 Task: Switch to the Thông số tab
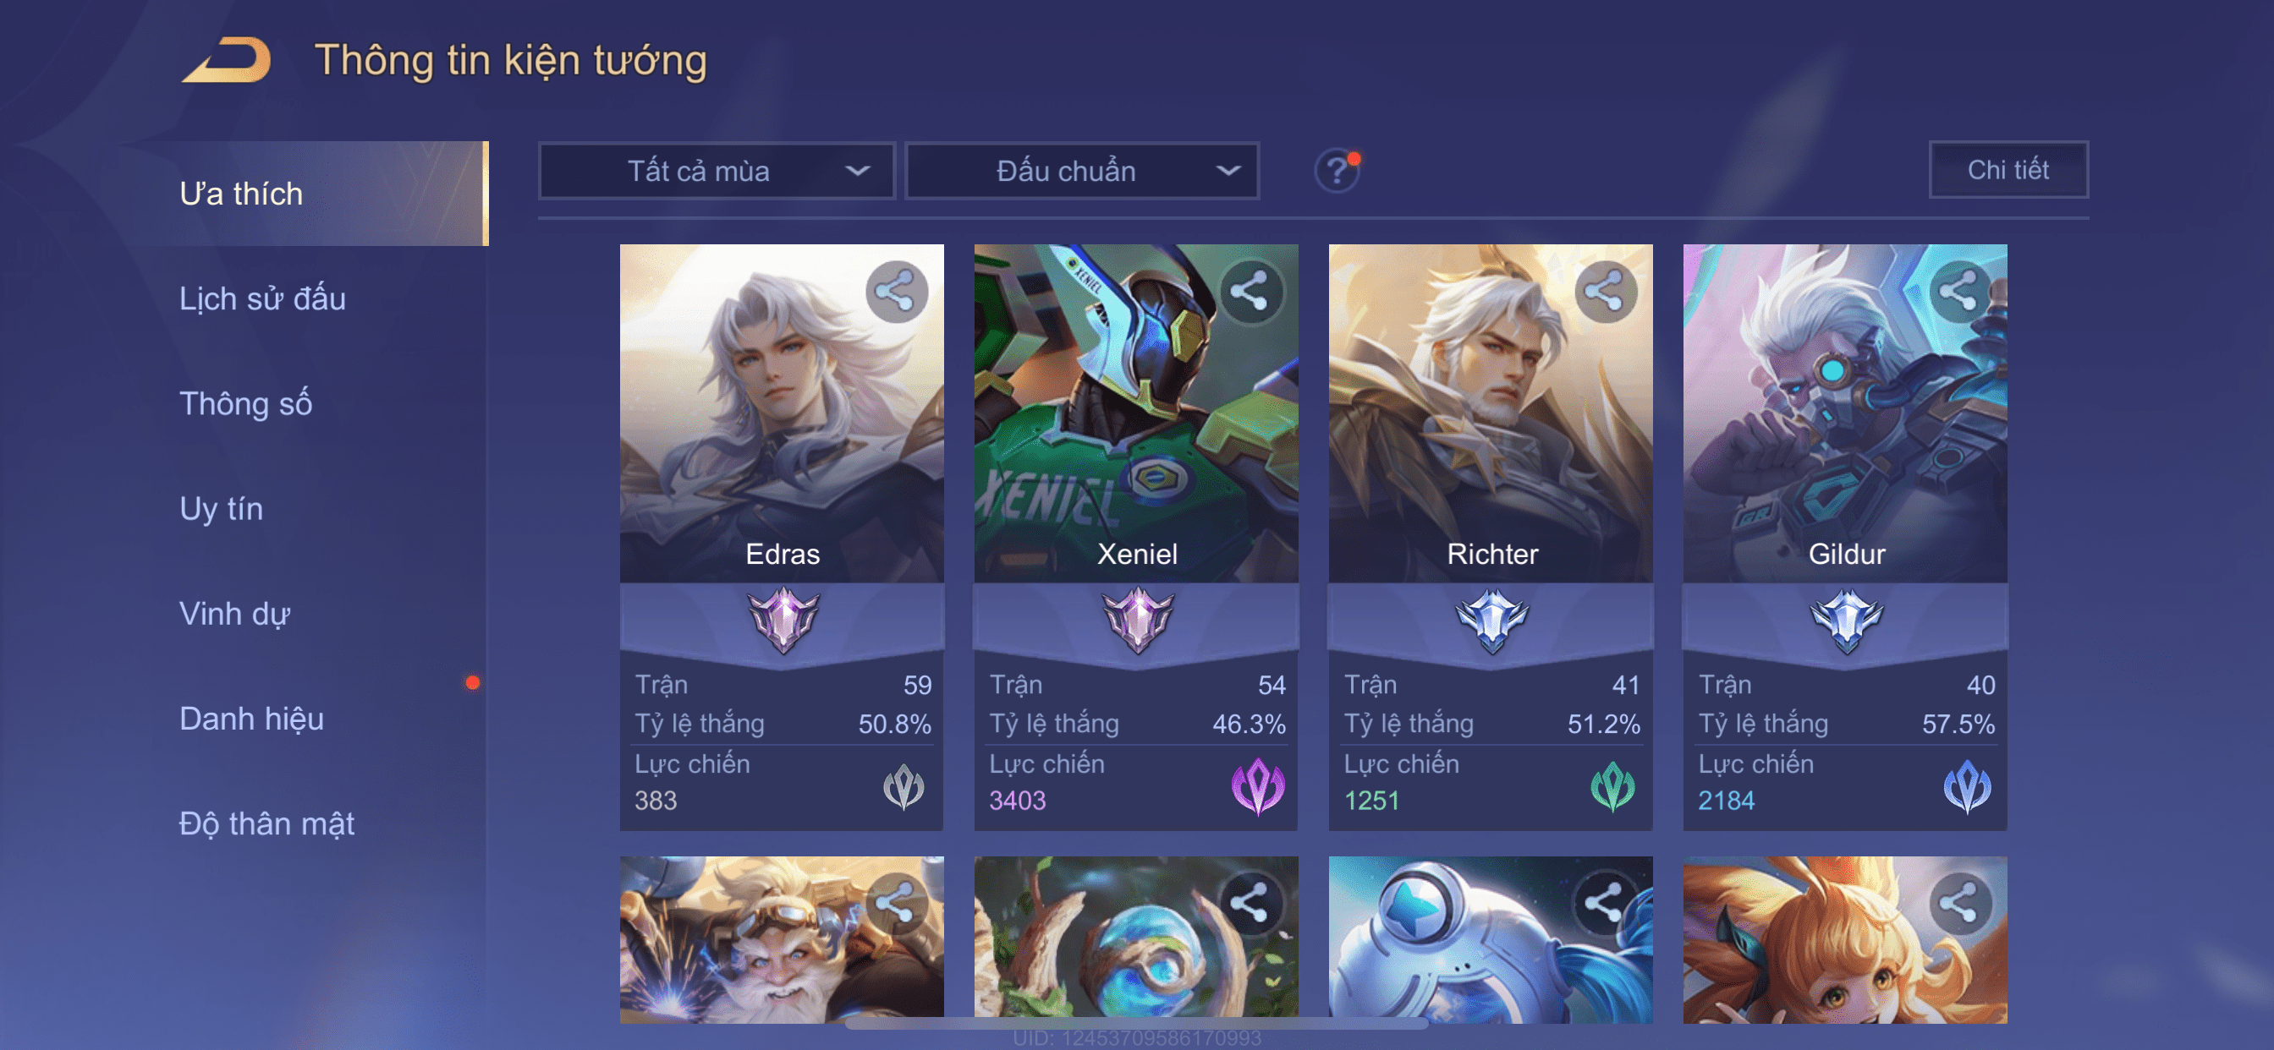click(245, 403)
